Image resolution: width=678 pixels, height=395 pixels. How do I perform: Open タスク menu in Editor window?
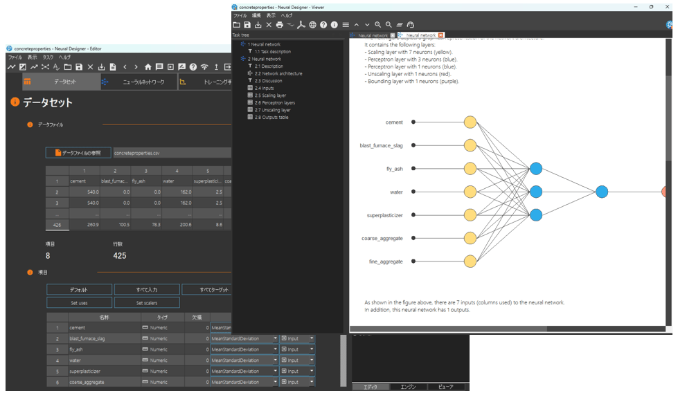(x=48, y=57)
